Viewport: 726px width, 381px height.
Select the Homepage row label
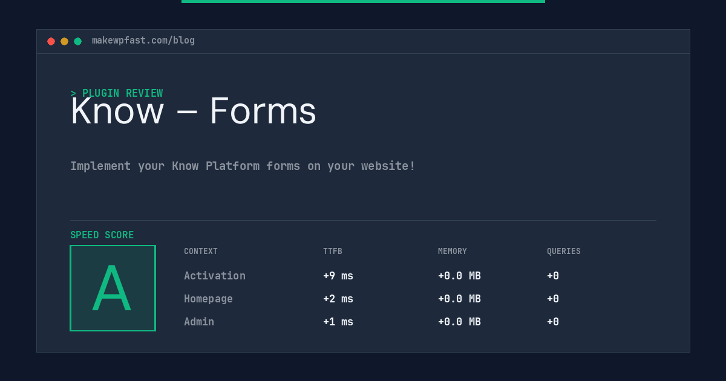coord(208,299)
